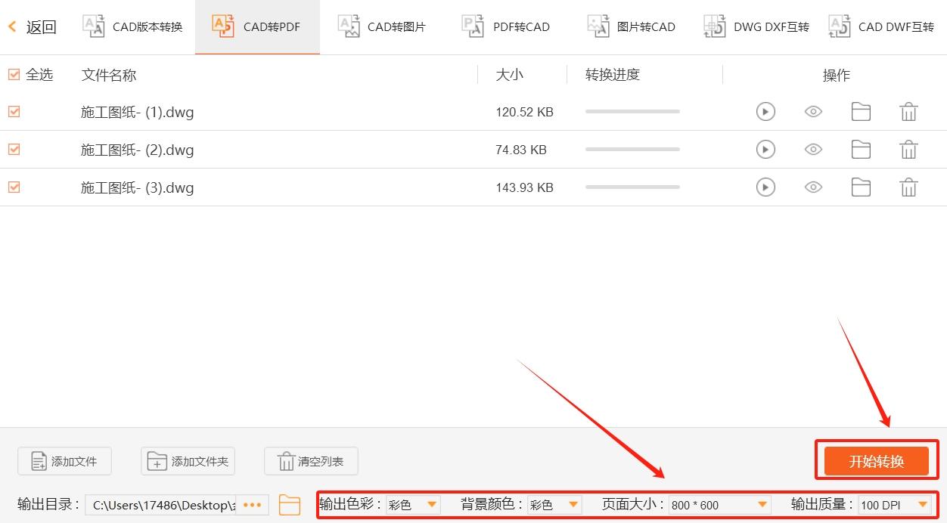Start conversion for 施工图纸- (1).dwg
This screenshot has width=947, height=523.
pos(765,111)
